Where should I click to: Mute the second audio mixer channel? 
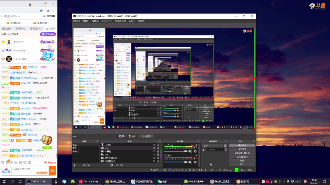point(190,162)
